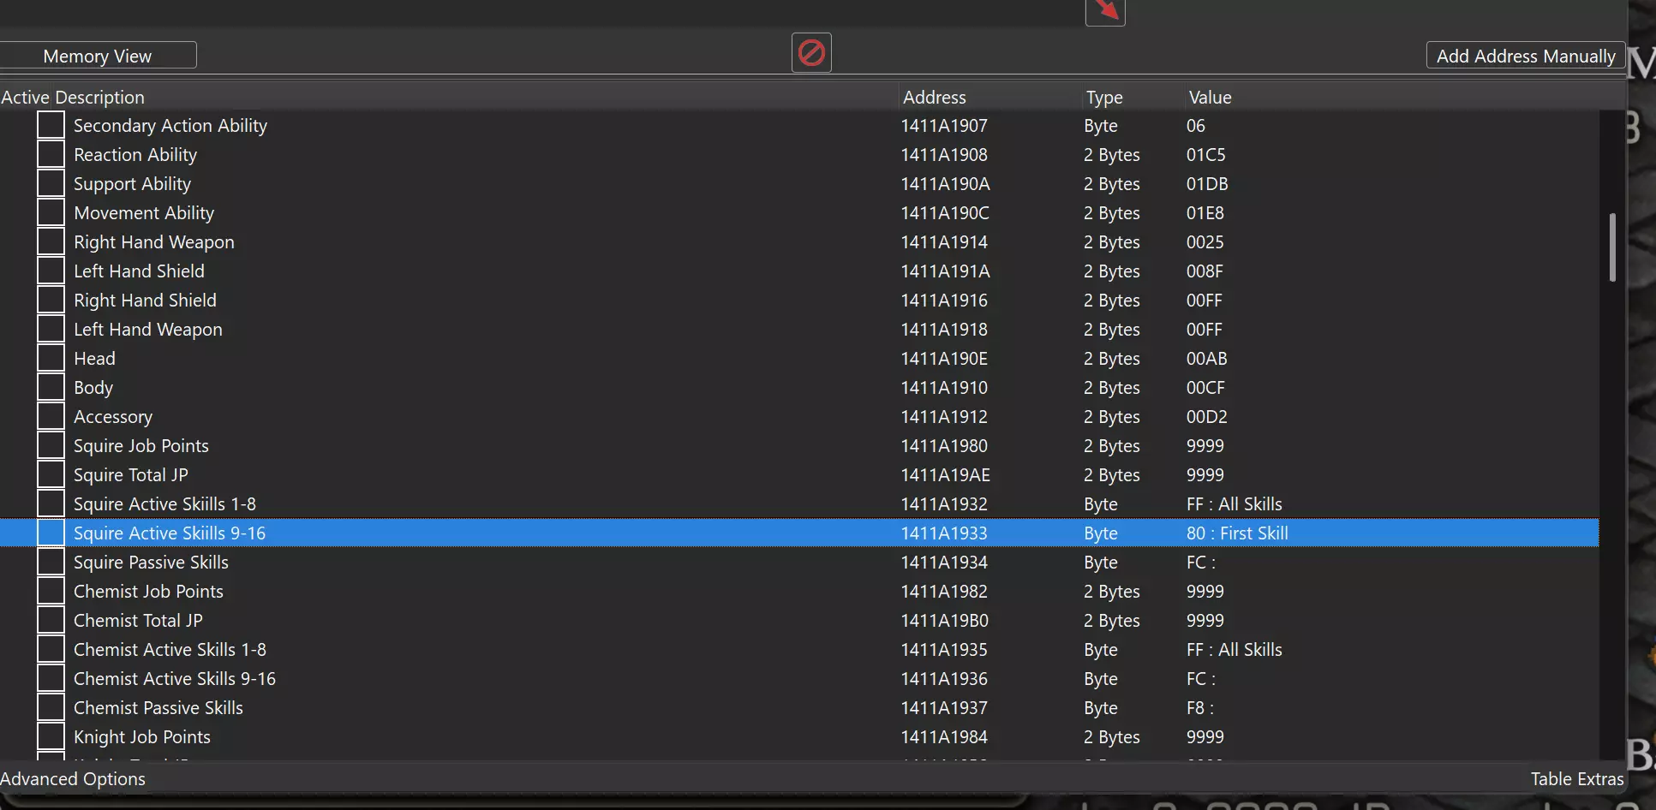
Task: Click Add Address Manually button
Action: point(1525,56)
